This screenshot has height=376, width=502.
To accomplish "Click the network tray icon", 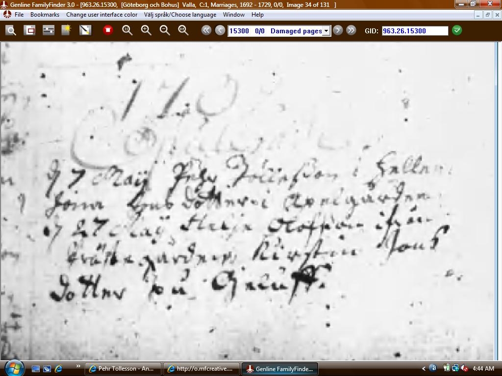I will point(455,368).
